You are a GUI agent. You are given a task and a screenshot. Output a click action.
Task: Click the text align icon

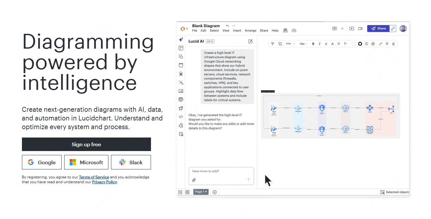339,44
